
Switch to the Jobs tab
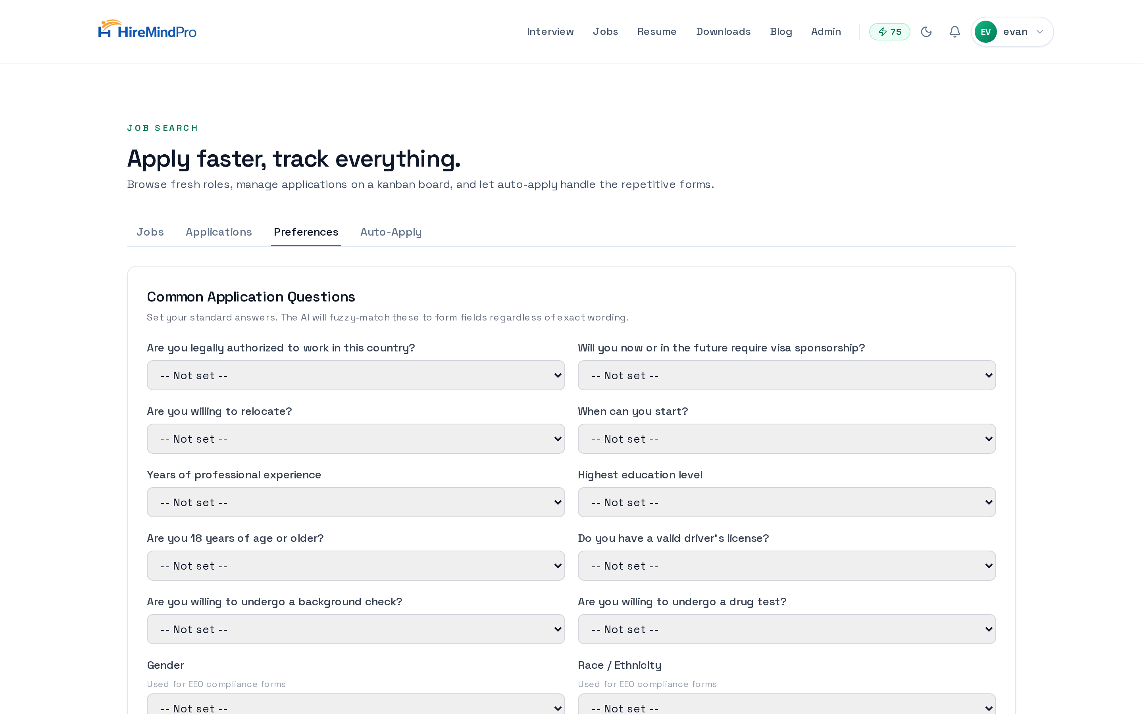click(x=150, y=232)
